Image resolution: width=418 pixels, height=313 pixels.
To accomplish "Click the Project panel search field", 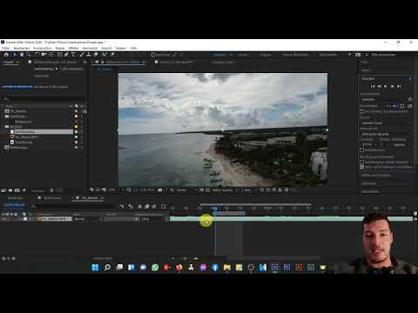I will coord(44,99).
